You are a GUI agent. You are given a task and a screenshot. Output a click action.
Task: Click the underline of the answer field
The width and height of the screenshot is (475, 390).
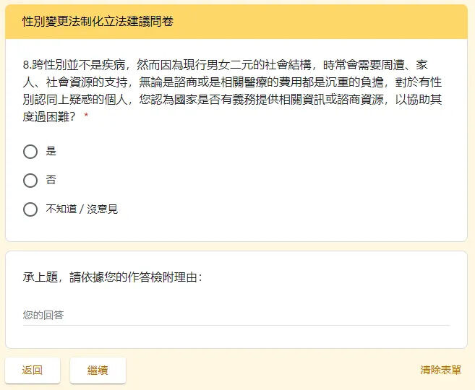236,325
